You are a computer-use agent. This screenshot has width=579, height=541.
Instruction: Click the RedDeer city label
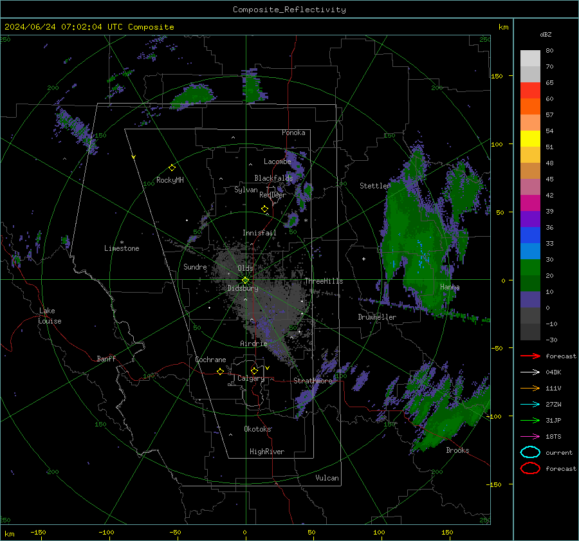pos(273,195)
